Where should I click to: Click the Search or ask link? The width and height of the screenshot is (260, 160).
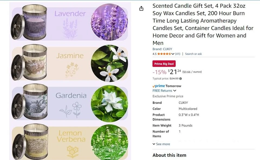pyautogui.click(x=193, y=54)
